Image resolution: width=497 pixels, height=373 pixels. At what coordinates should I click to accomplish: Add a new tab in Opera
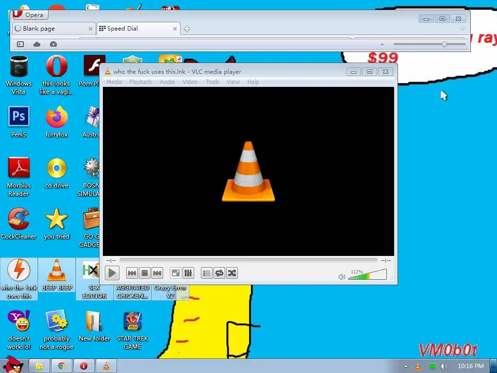(x=187, y=29)
